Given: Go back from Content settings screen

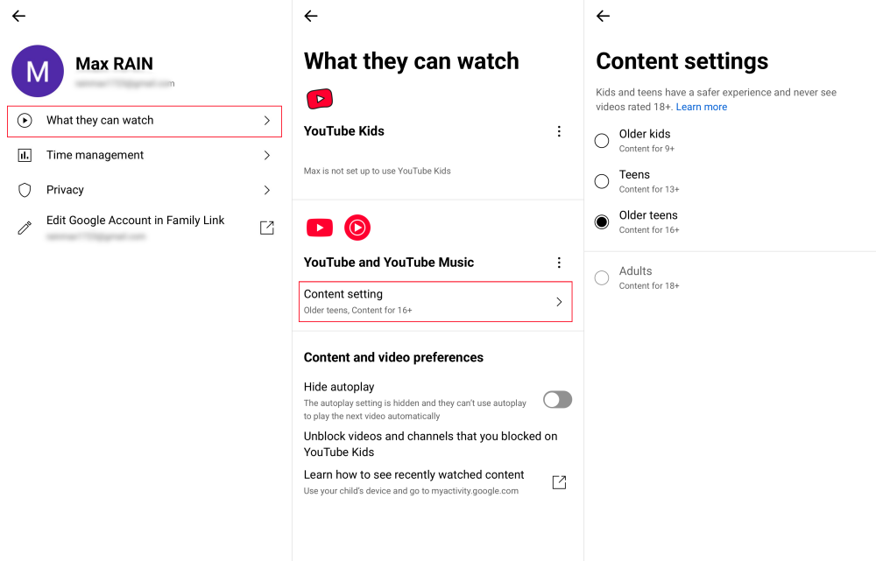Looking at the screenshot, I should (604, 16).
